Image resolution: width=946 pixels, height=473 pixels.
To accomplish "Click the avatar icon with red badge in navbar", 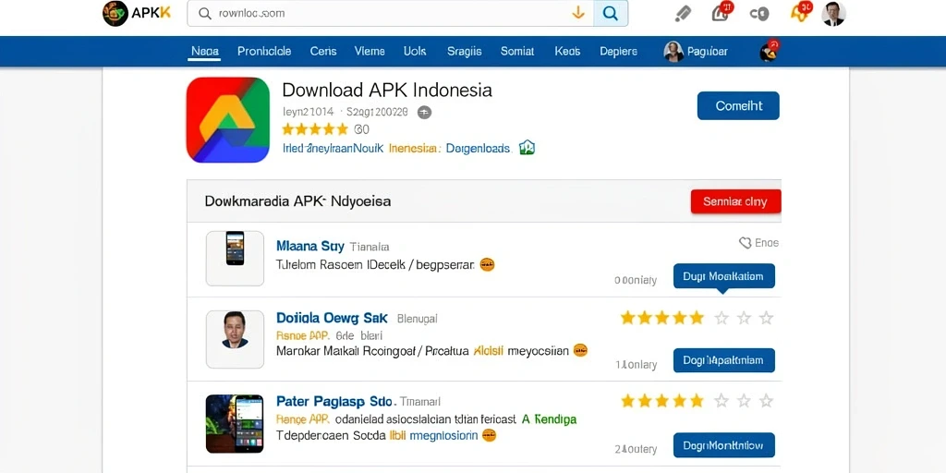I will [770, 51].
